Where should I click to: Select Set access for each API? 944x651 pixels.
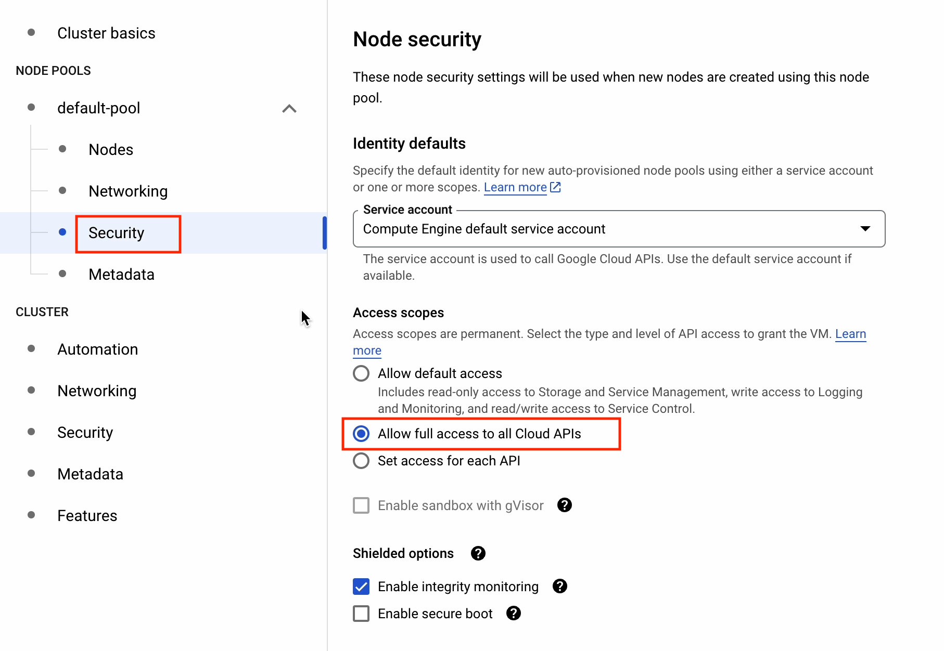[361, 461]
